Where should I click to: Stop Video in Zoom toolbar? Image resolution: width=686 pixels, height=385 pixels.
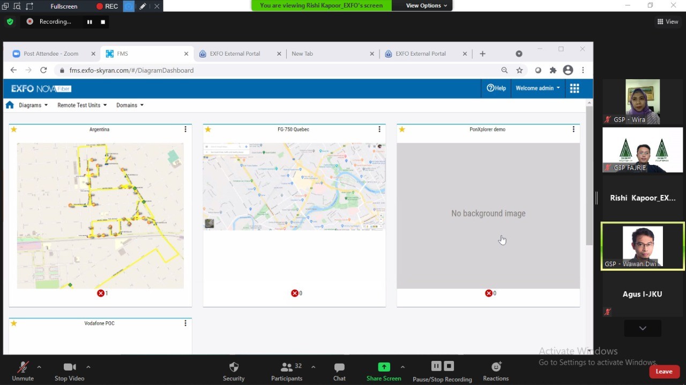coord(70,372)
